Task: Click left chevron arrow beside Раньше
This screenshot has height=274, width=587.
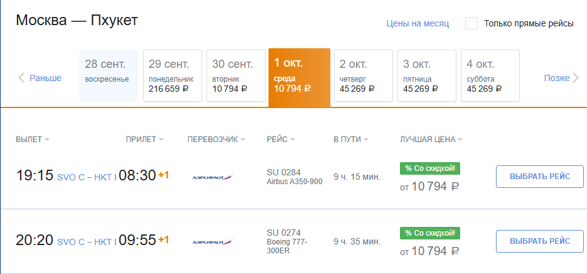Action: (x=21, y=78)
